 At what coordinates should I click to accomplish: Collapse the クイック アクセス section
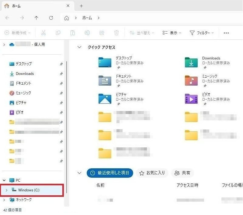pyautogui.click(x=79, y=47)
